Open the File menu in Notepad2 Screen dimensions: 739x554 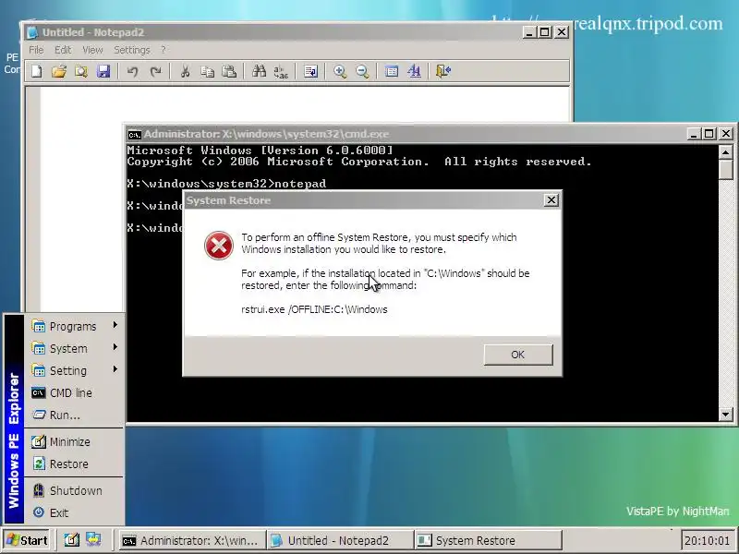pyautogui.click(x=36, y=50)
